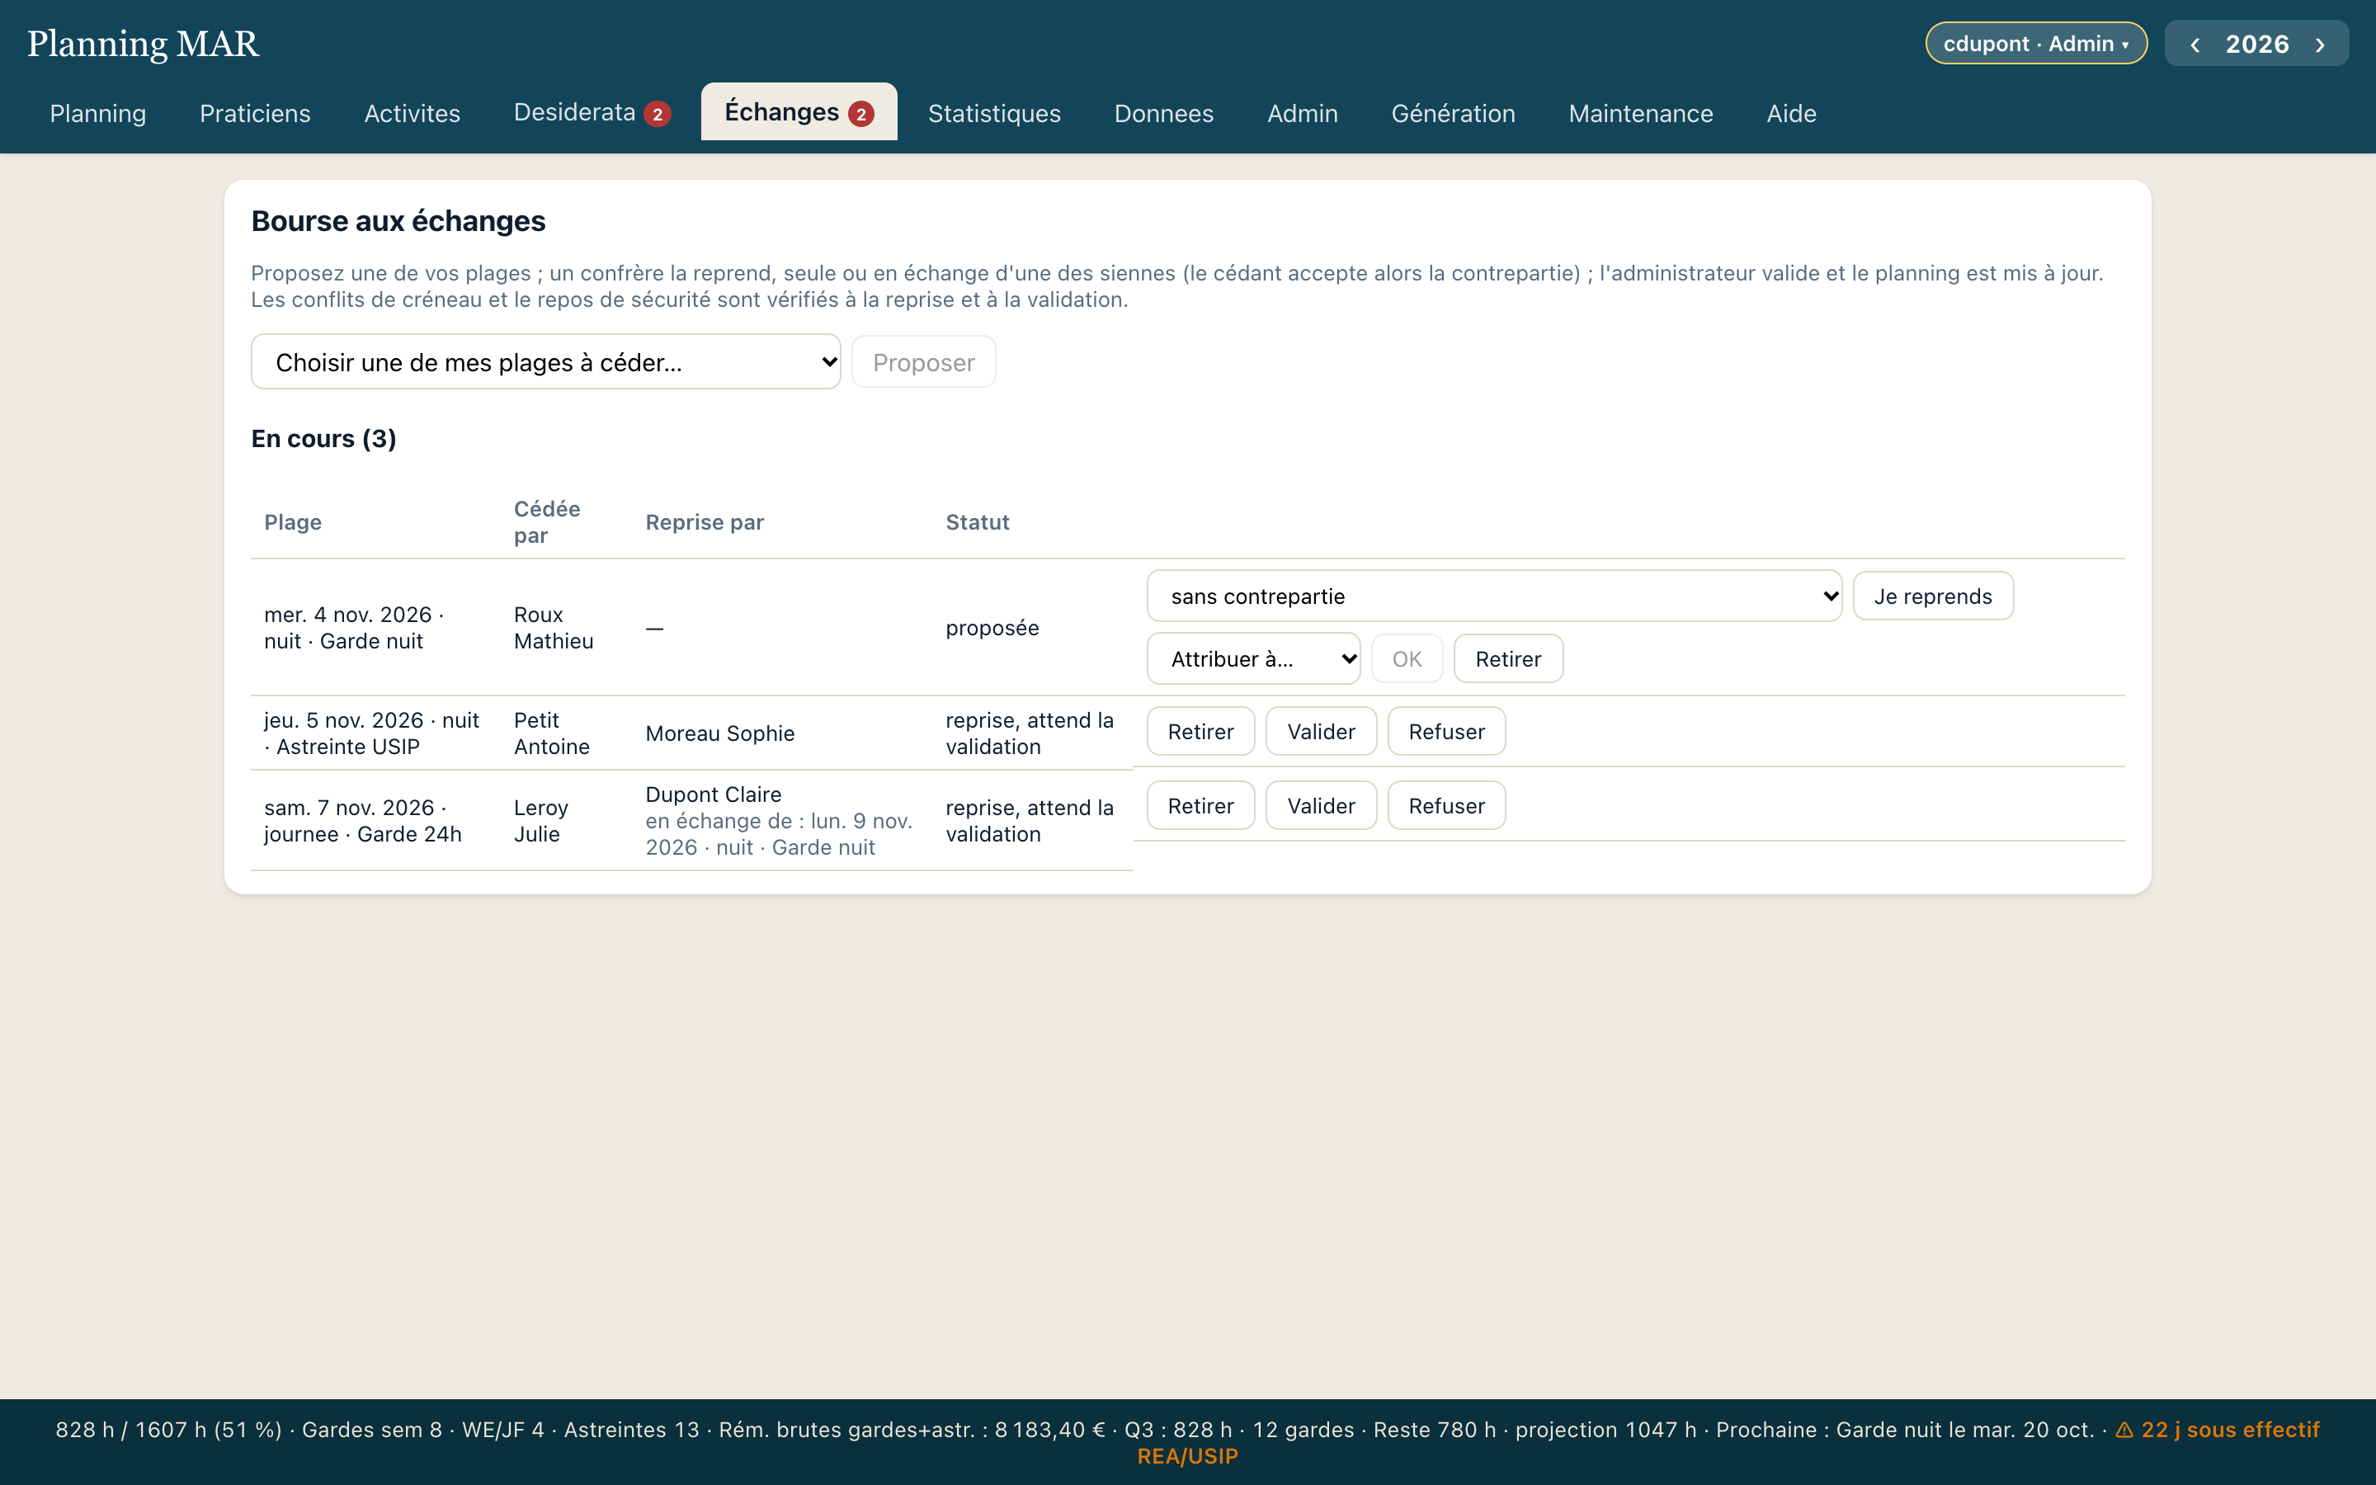Open the Desiderata tab
Screen dimensions: 2376x1485
592,113
